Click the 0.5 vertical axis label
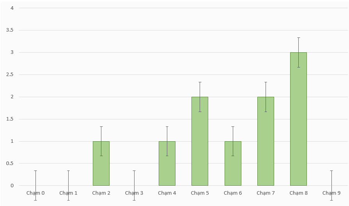This screenshot has width=349, height=206. click(x=10, y=163)
